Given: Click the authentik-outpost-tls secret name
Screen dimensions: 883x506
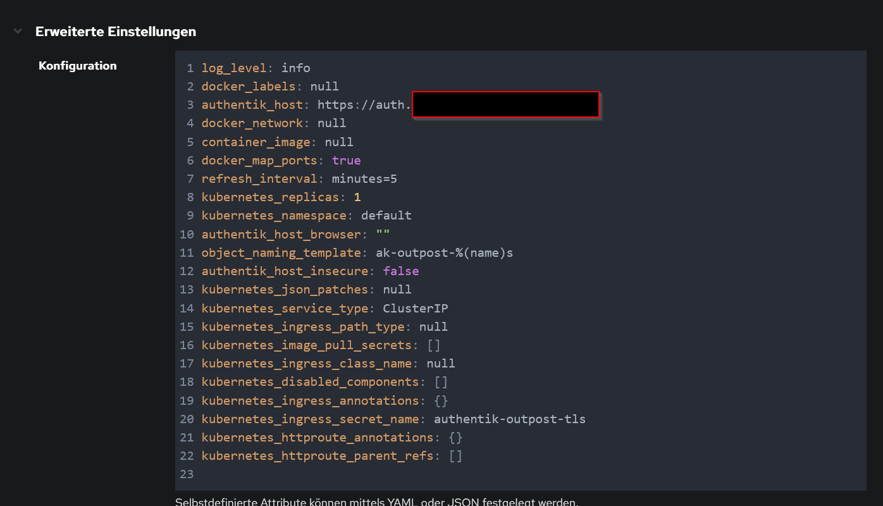Looking at the screenshot, I should point(509,419).
